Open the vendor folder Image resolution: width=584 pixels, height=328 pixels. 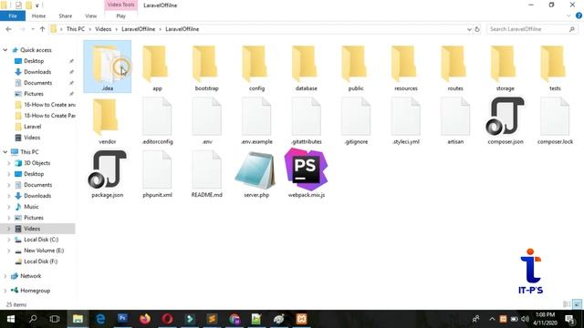coord(108,121)
